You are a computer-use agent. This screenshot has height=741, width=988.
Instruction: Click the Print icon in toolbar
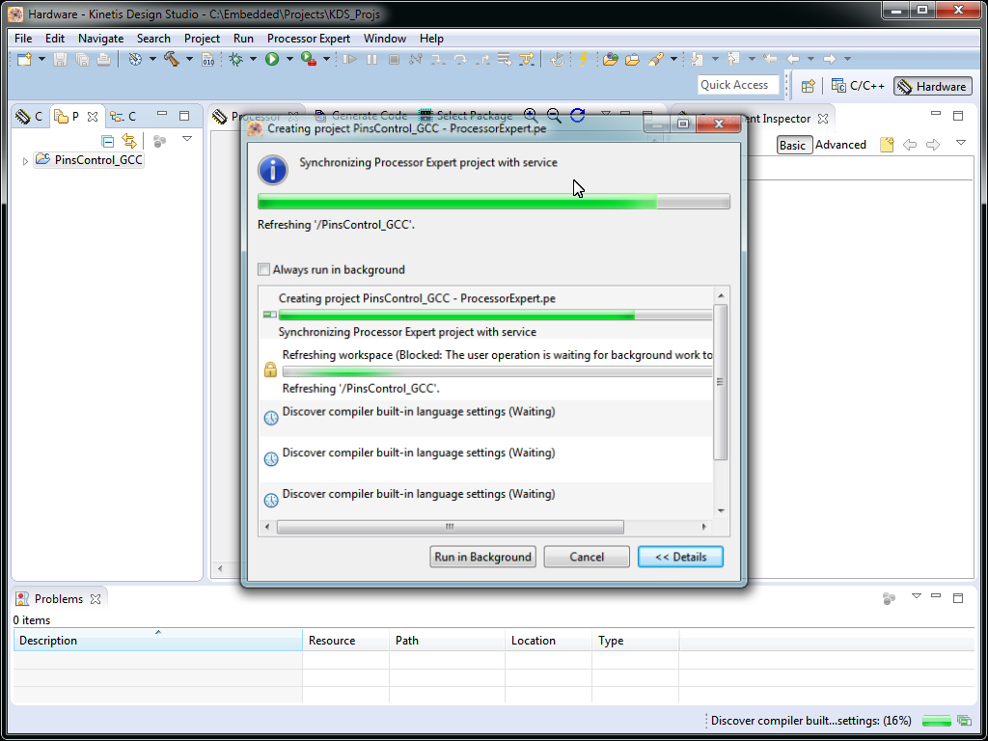103,59
